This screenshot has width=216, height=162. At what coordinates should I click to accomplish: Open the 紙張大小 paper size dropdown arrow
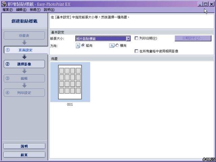(x=128, y=39)
